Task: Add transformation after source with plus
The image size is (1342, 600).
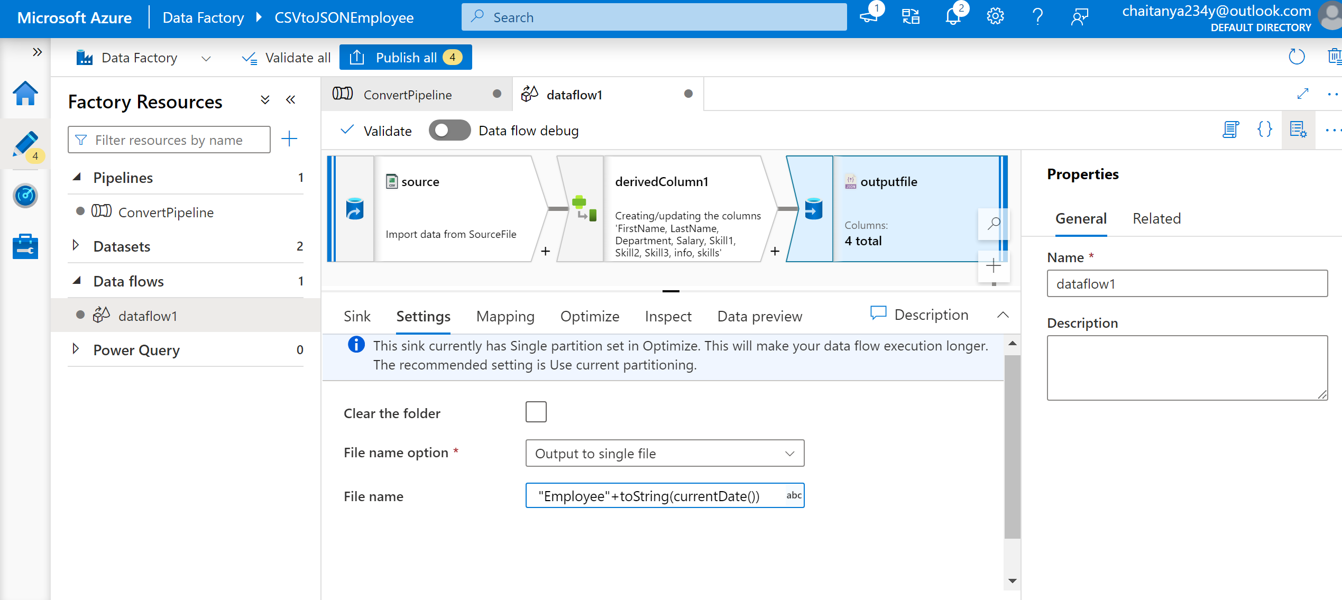Action: click(x=546, y=251)
